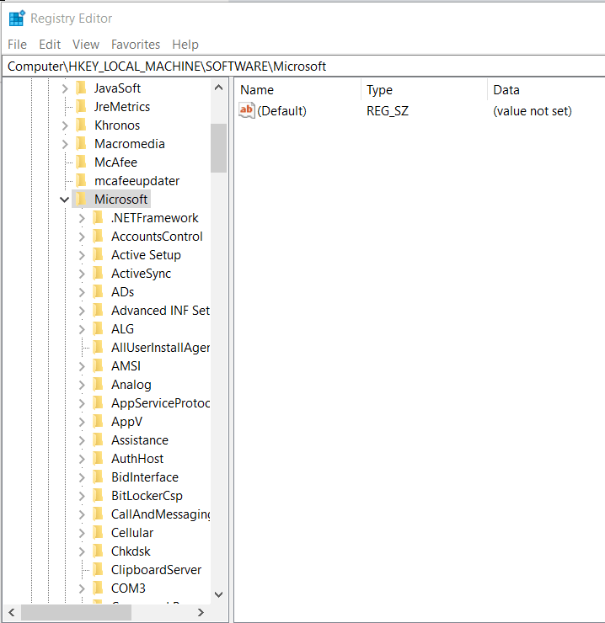Sort by the Name column header
The image size is (605, 623).
[x=299, y=90]
